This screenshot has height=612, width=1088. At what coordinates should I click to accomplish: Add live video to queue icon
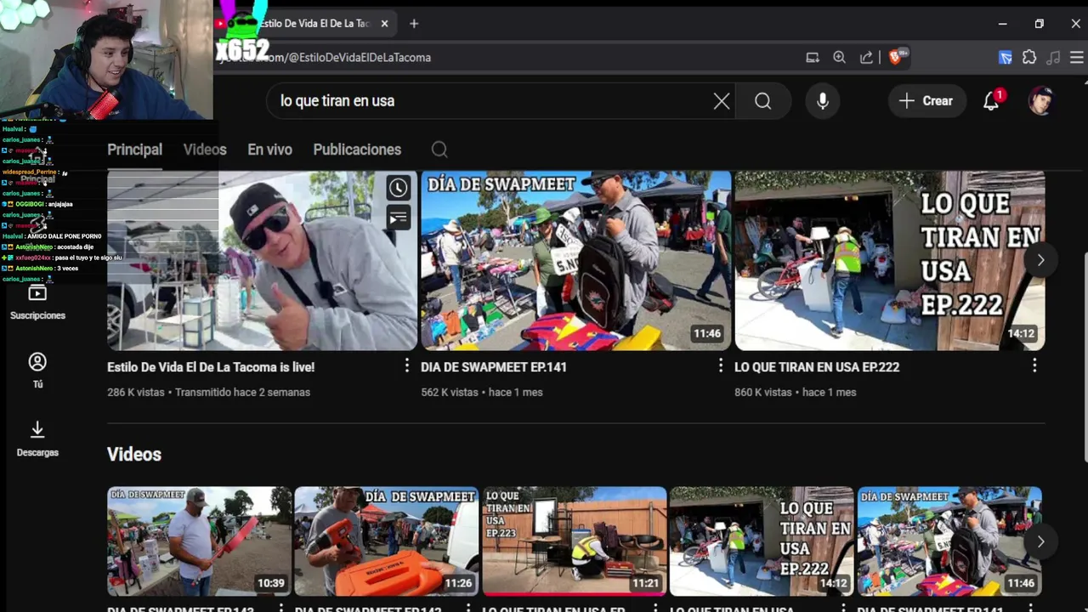[399, 218]
